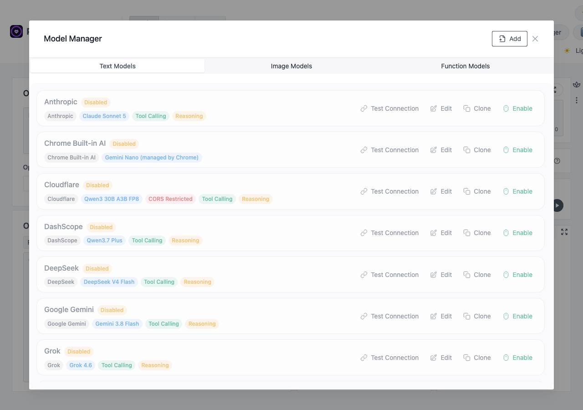Viewport: 583px width, 410px height.
Task: Enable the Anthropic model
Action: 518,108
